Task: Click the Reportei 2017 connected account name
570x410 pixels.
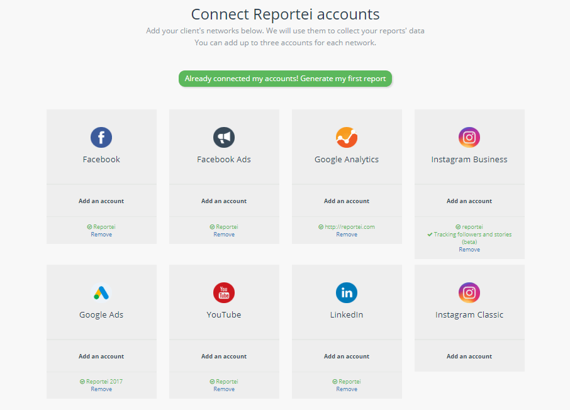Action: (104, 382)
